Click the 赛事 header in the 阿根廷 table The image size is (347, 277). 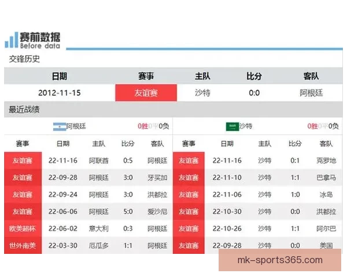click(x=23, y=144)
